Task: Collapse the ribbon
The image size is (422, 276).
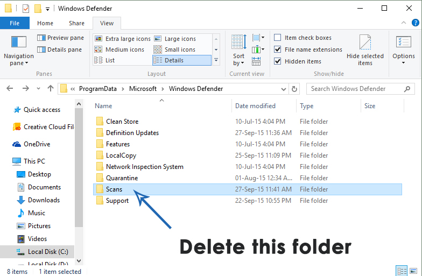Action: (x=404, y=23)
